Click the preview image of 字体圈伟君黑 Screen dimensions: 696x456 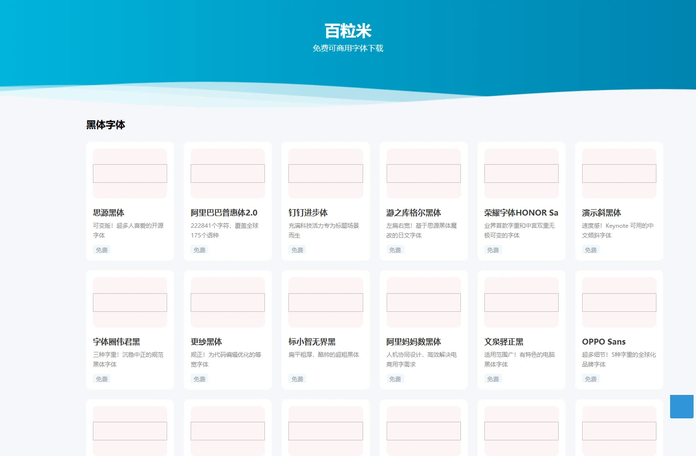pos(130,303)
